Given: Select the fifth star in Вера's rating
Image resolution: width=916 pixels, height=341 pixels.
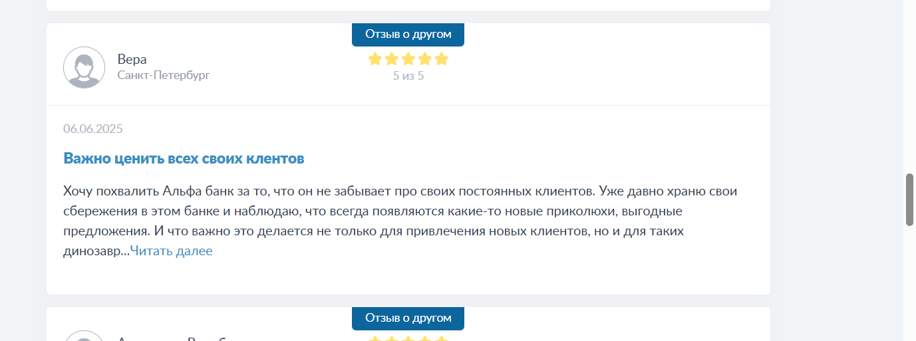Looking at the screenshot, I should click(x=441, y=59).
